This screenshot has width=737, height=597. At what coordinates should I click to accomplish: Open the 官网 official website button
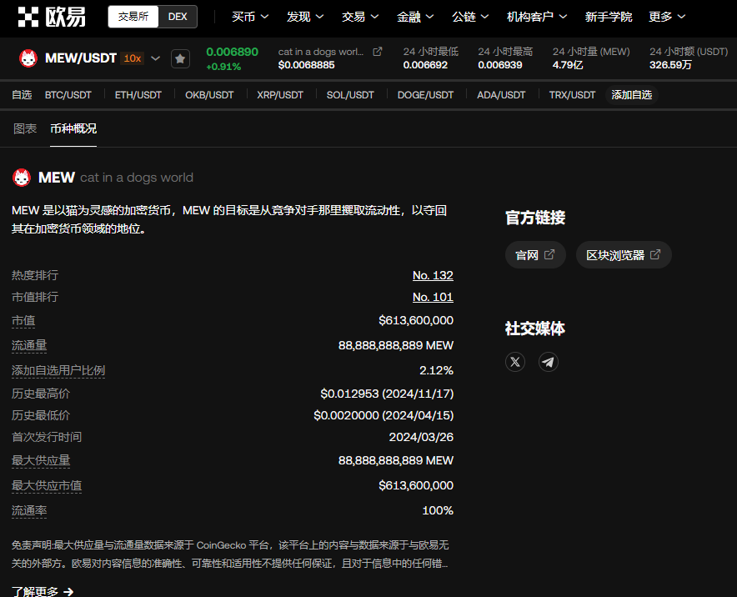535,255
